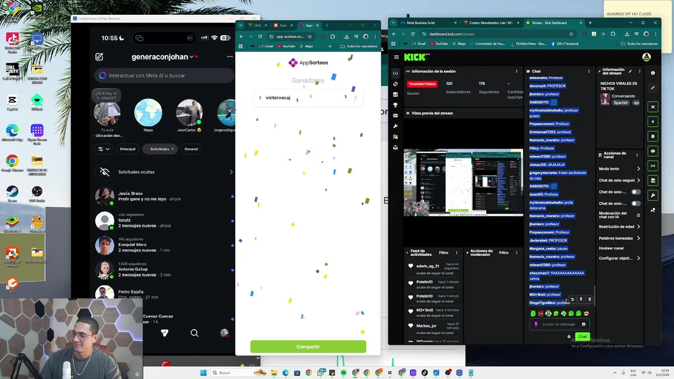The height and width of the screenshot is (379, 674).
Task: Expand Modo lento options
Action: coord(638,169)
